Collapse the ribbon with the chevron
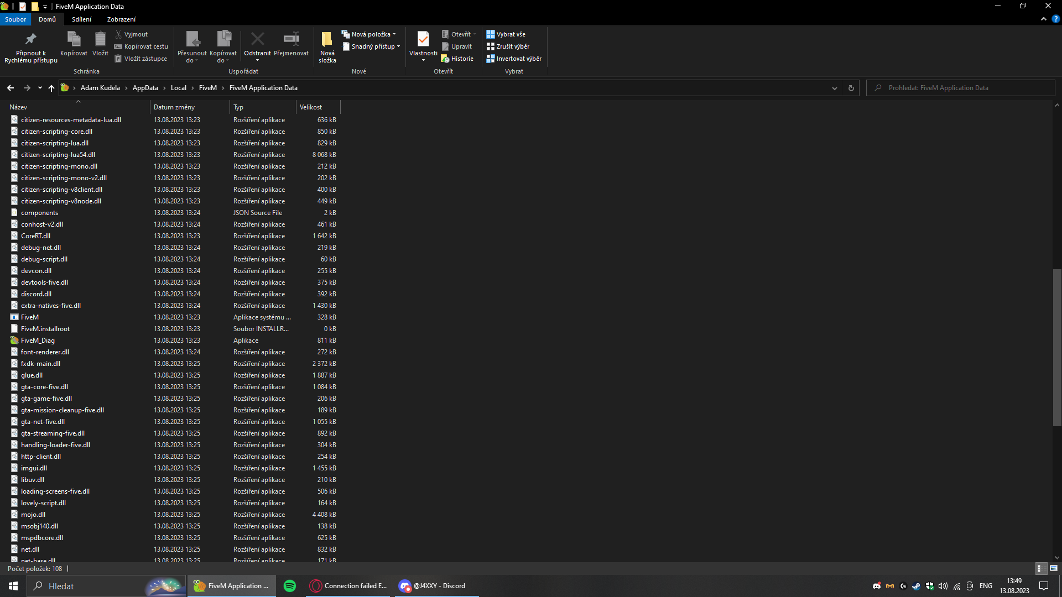Screen dimensions: 1062x597 pos(1044,19)
